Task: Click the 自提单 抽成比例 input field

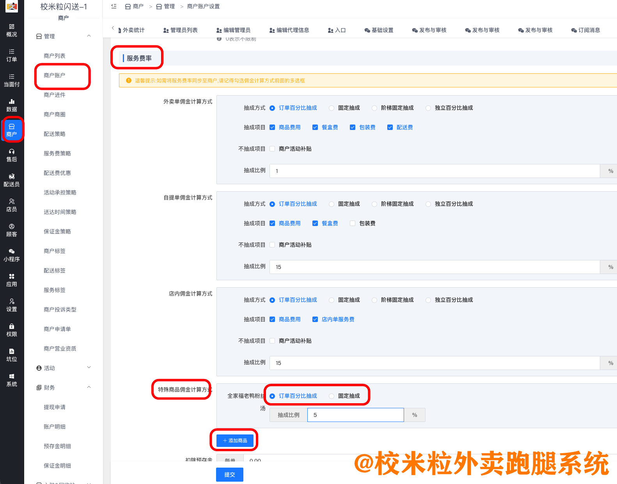Action: click(x=434, y=267)
